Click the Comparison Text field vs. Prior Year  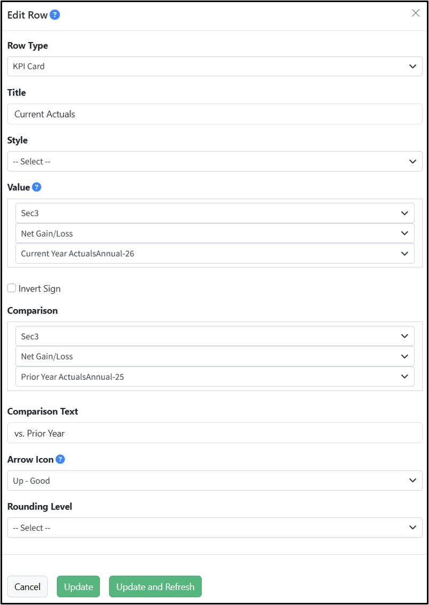pos(215,433)
